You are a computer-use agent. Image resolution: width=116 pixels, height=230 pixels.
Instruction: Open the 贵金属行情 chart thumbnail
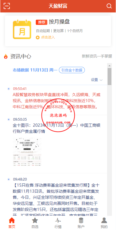coord(27,152)
